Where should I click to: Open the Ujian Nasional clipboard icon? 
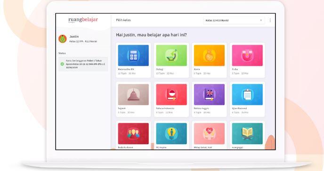[x=247, y=94]
